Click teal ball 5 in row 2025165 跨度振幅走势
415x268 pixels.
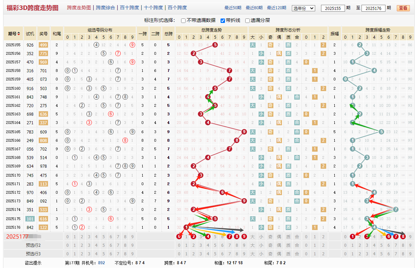[x=381, y=131]
